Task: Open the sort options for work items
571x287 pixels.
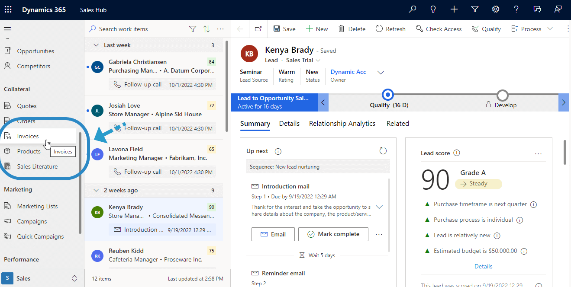Action: point(206,29)
